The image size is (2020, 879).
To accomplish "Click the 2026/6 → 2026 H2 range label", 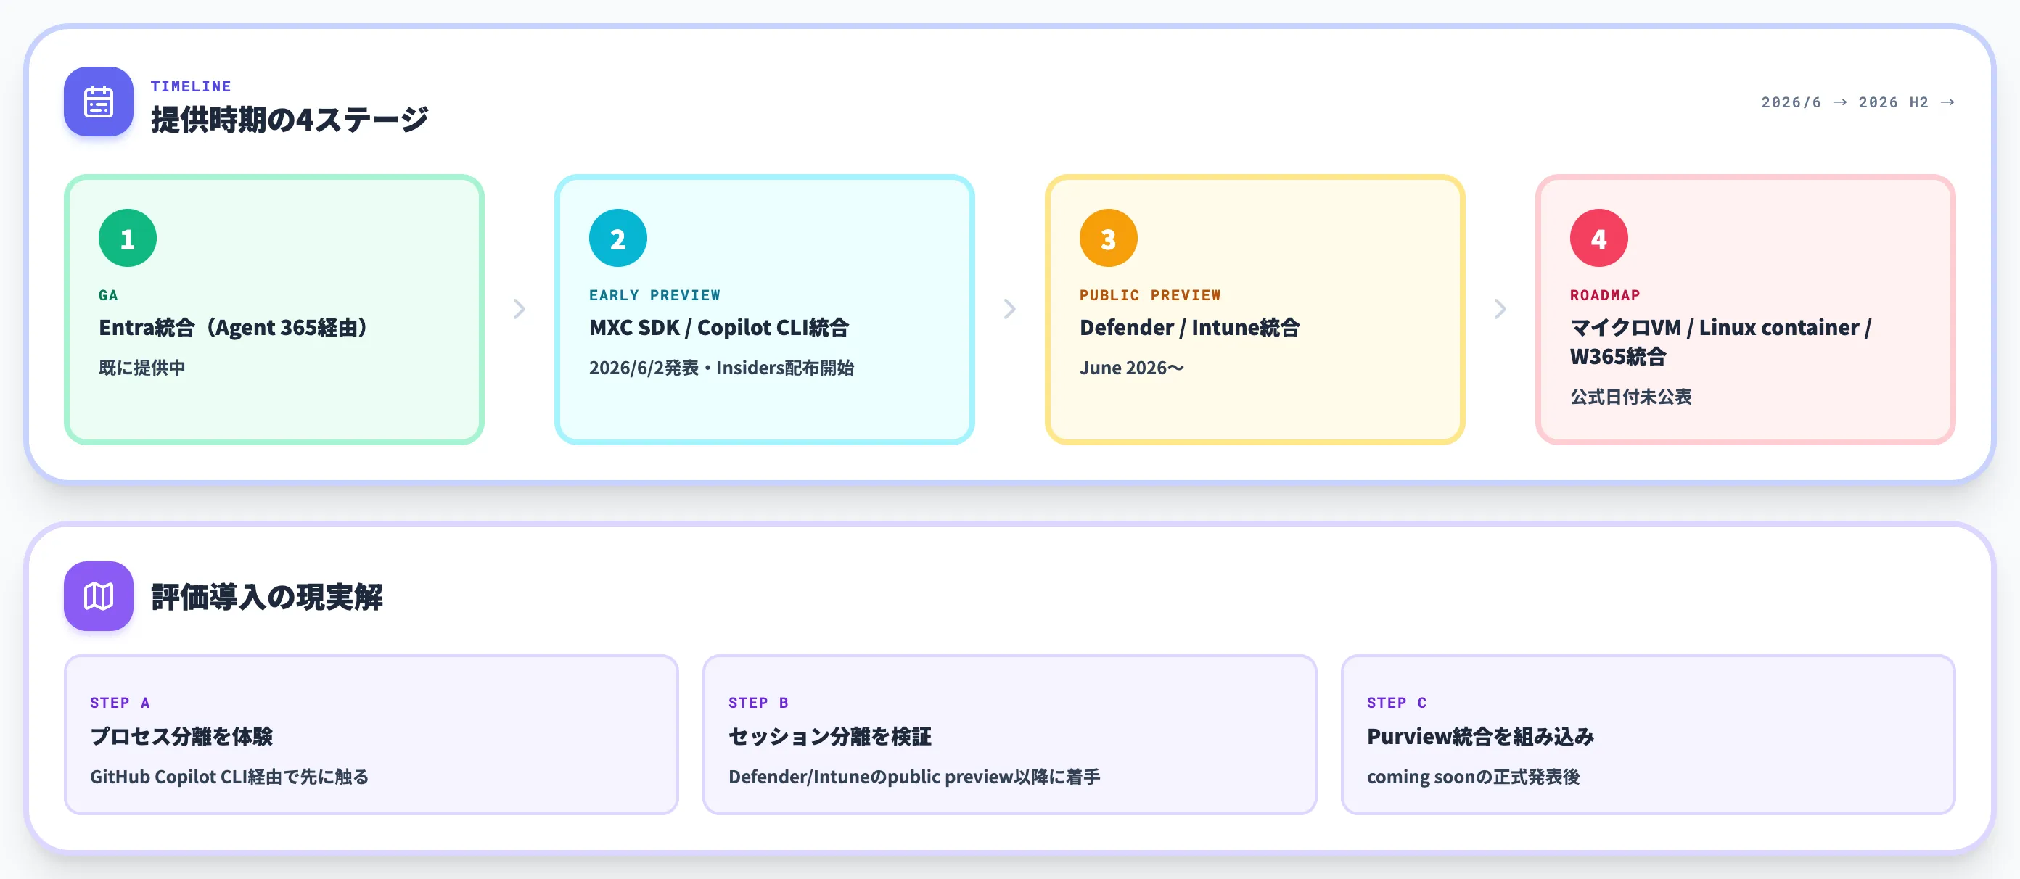I will tap(1857, 103).
